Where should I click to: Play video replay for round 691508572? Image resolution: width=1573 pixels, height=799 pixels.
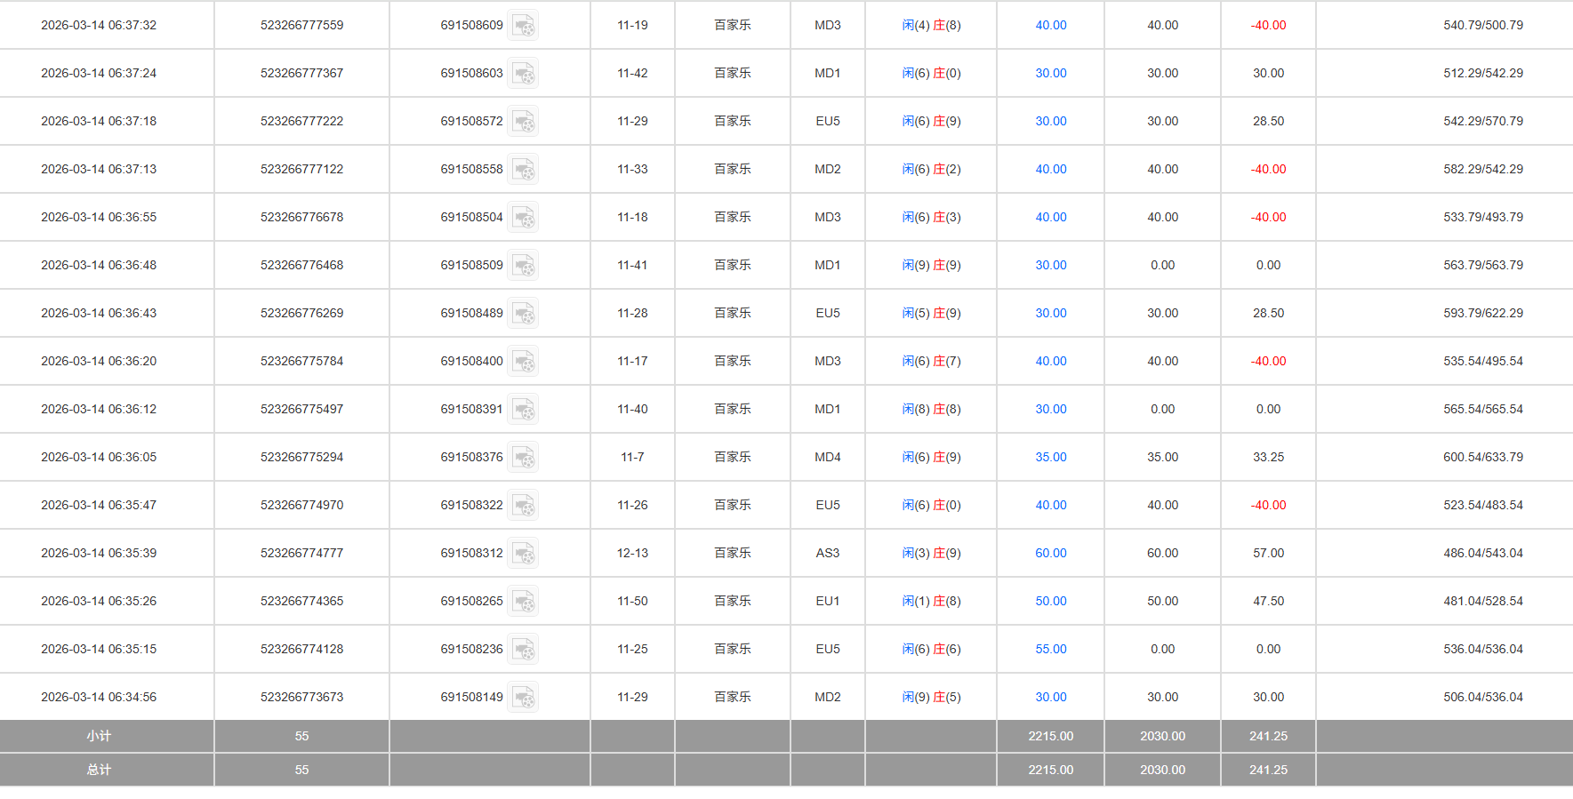(x=523, y=122)
